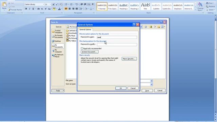Select Center alignment
The image size is (217, 122).
(70, 9)
